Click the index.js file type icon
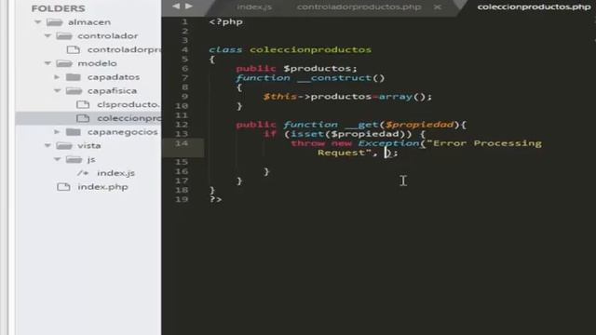The image size is (596, 335). pyautogui.click(x=83, y=173)
